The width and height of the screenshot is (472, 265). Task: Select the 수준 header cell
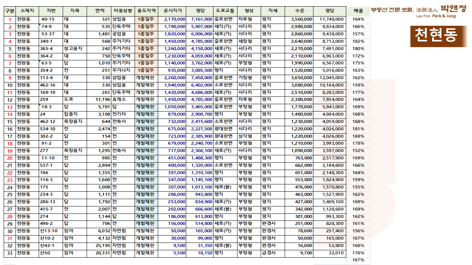pos(299,11)
